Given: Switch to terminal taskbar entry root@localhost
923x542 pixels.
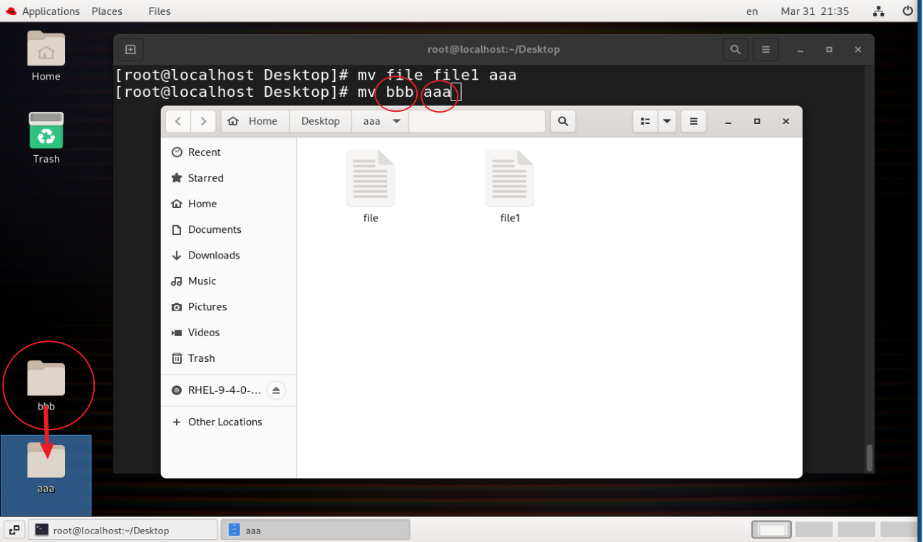Looking at the screenshot, I should tap(123, 530).
